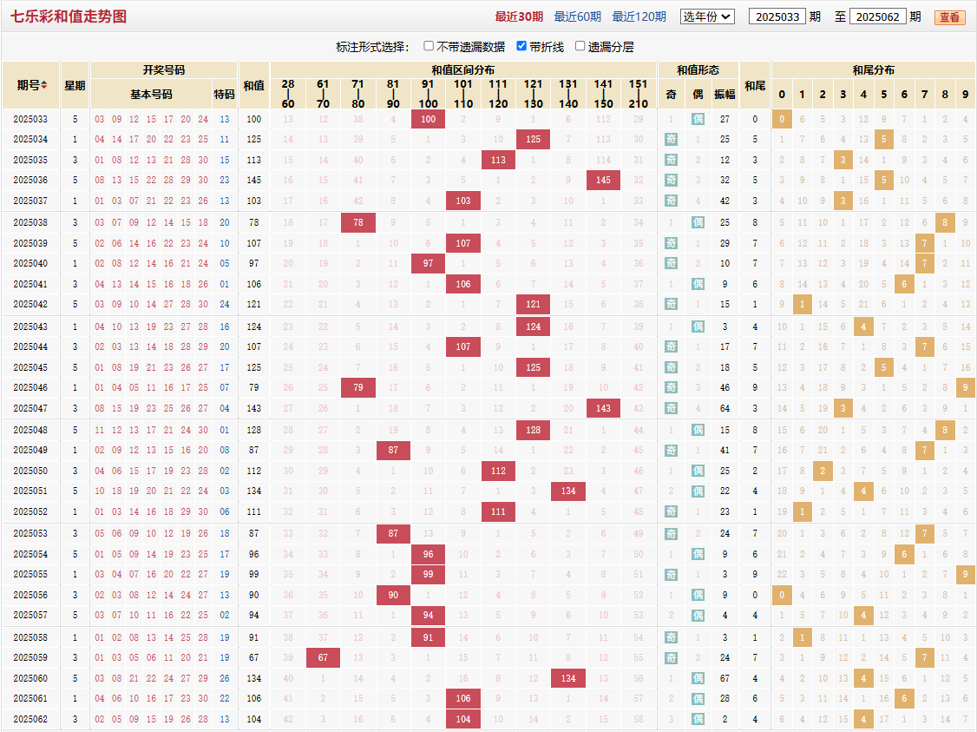Click amplitude value 64 in row 2025047
977x732 pixels.
pyautogui.click(x=725, y=408)
